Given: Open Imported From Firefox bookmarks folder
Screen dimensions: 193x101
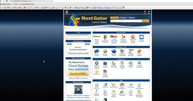Looking at the screenshot, I should pos(27,4).
